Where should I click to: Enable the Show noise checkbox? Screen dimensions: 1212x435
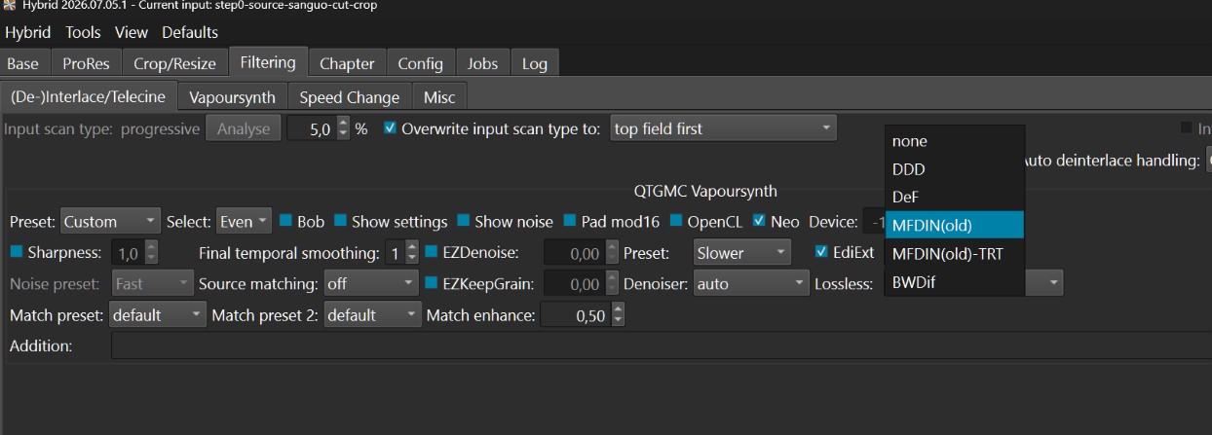463,221
